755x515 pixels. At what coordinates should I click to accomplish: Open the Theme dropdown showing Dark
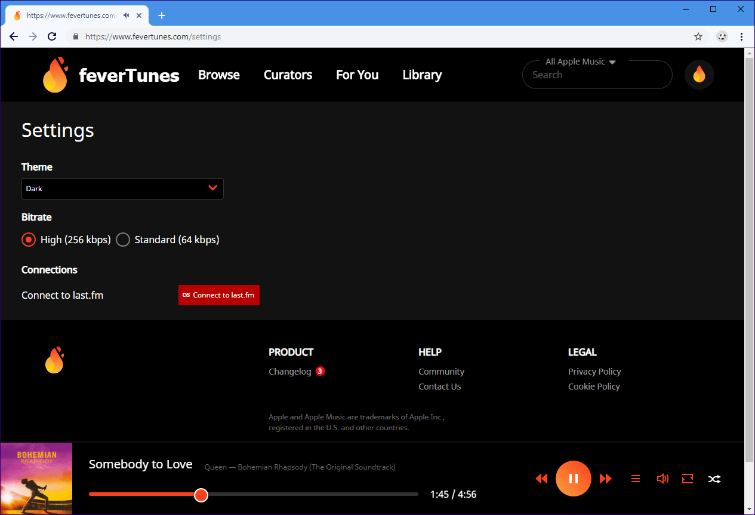122,188
